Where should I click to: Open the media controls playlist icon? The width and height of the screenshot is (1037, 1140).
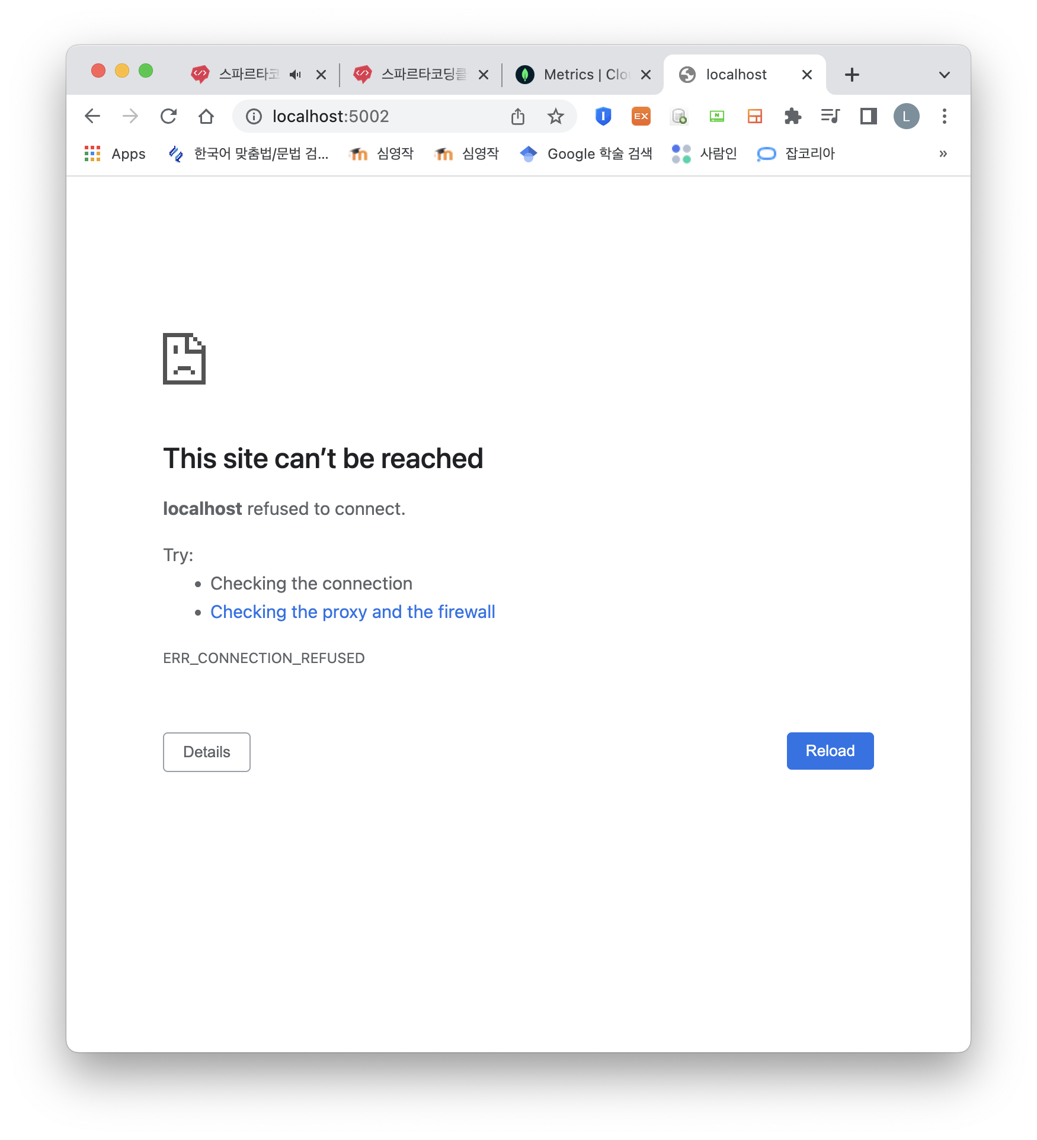tap(831, 116)
